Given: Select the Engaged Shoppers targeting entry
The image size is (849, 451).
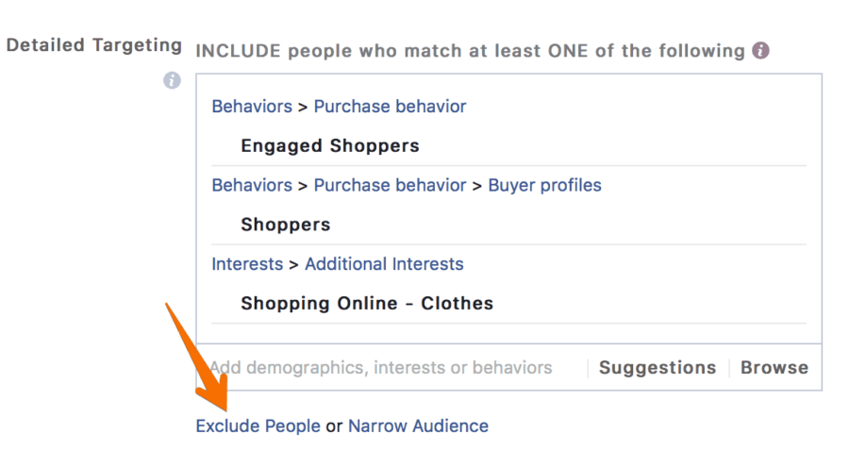Looking at the screenshot, I should 330,145.
